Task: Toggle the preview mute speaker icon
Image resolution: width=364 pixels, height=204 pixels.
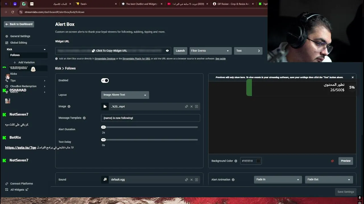Action: pyautogui.click(x=332, y=161)
